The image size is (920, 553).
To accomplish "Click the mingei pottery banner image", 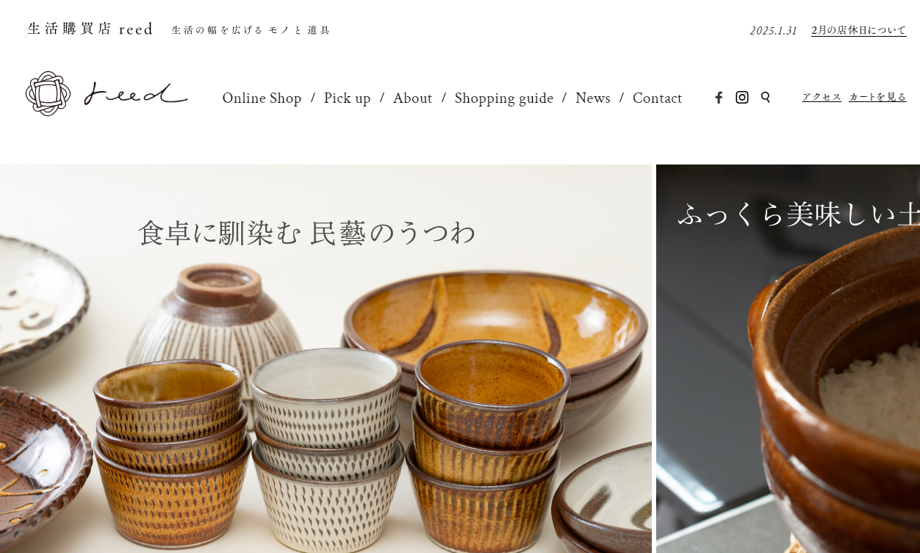I will [326, 358].
